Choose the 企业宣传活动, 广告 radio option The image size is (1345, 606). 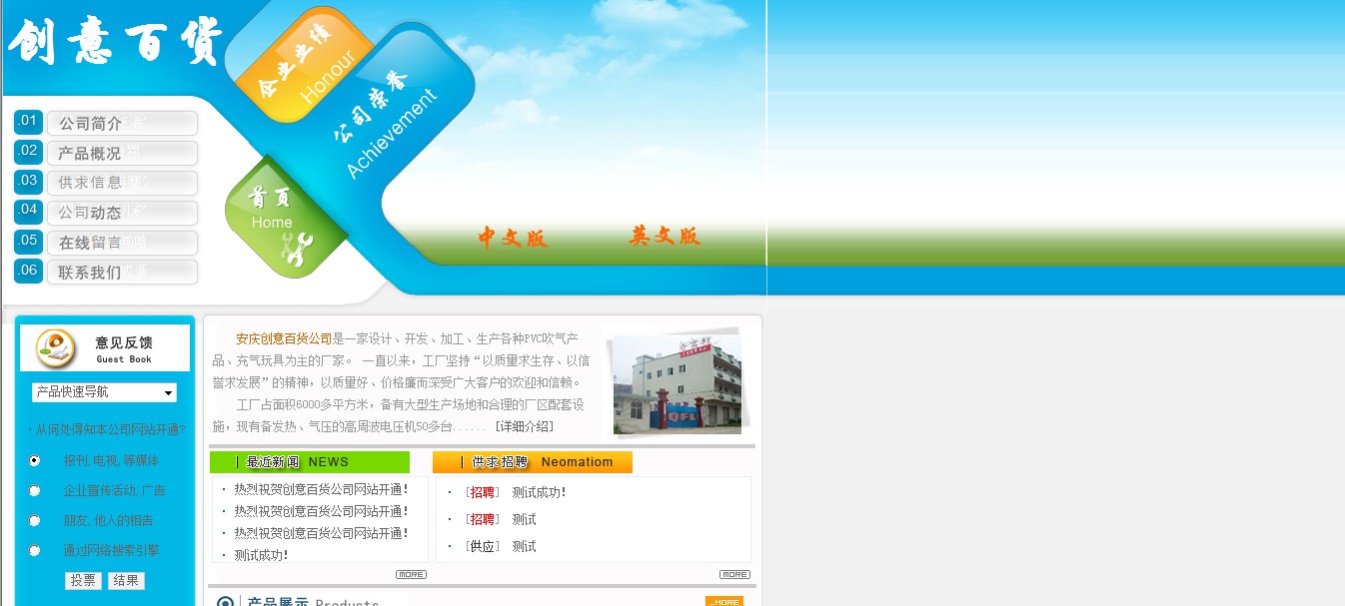(35, 490)
